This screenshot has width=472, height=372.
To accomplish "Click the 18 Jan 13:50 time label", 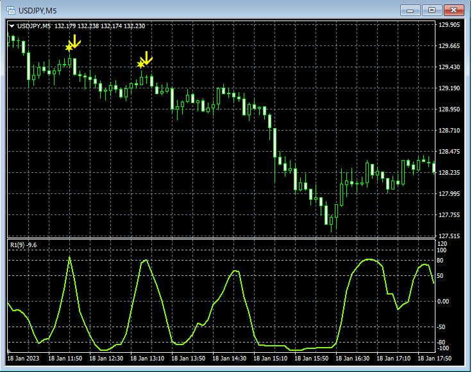I will [x=189, y=358].
